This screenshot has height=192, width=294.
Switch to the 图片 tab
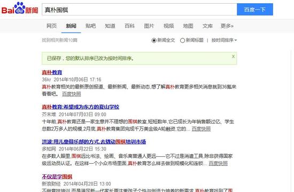point(149,26)
